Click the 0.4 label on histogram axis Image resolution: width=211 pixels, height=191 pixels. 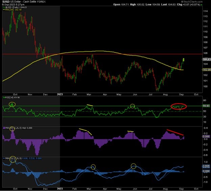click(206, 128)
